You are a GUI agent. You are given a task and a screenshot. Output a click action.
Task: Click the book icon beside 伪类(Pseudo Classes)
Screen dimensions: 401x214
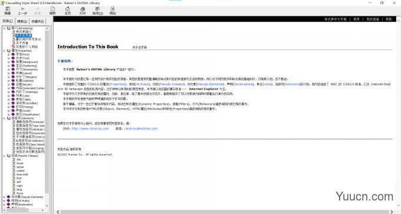pos(9,156)
